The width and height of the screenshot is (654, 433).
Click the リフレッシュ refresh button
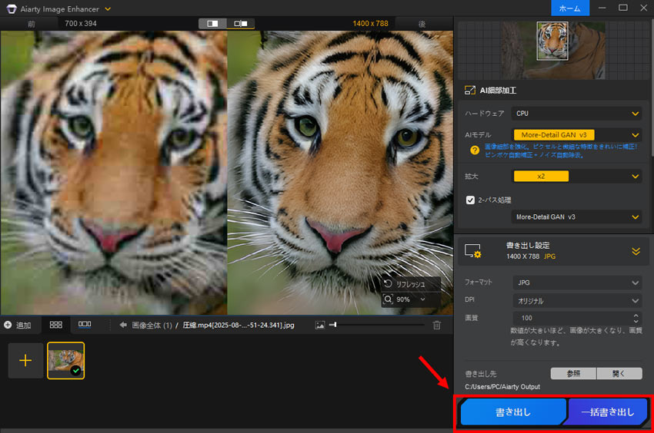pyautogui.click(x=410, y=284)
